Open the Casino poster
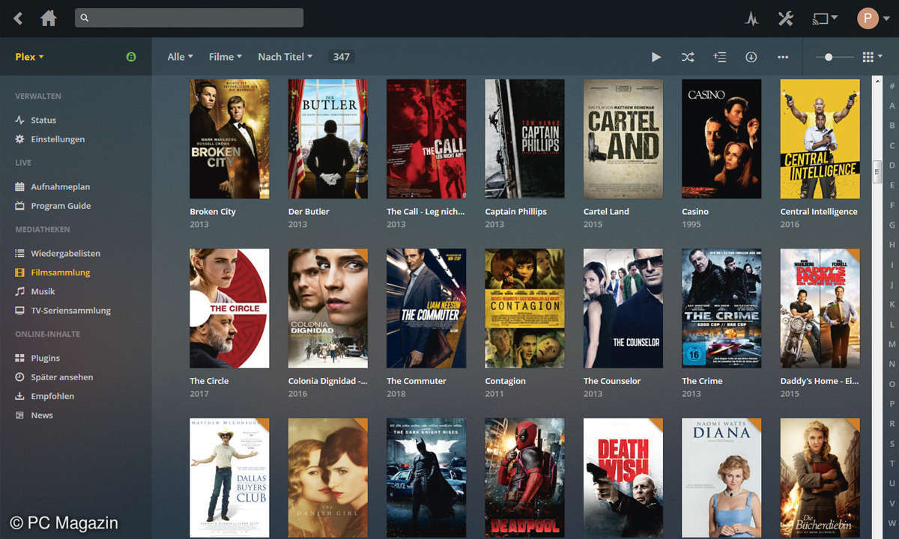Viewport: 899px width, 539px height. coord(721,138)
